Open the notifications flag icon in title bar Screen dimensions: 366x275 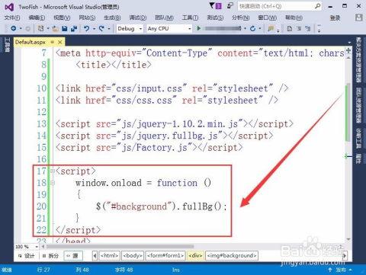click(x=216, y=6)
